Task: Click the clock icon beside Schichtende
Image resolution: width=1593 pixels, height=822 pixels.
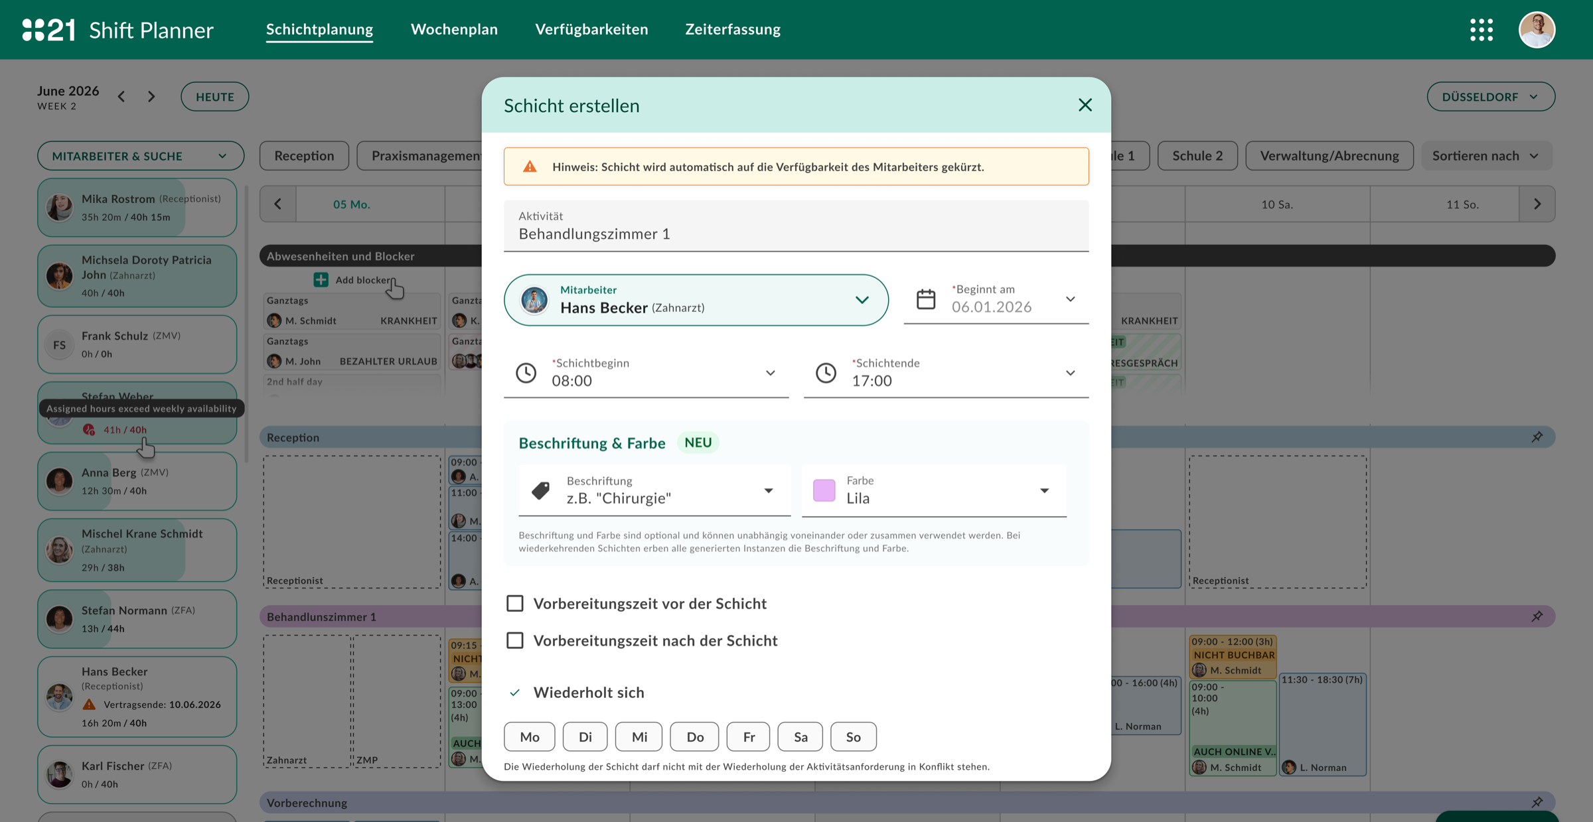Action: pyautogui.click(x=826, y=373)
